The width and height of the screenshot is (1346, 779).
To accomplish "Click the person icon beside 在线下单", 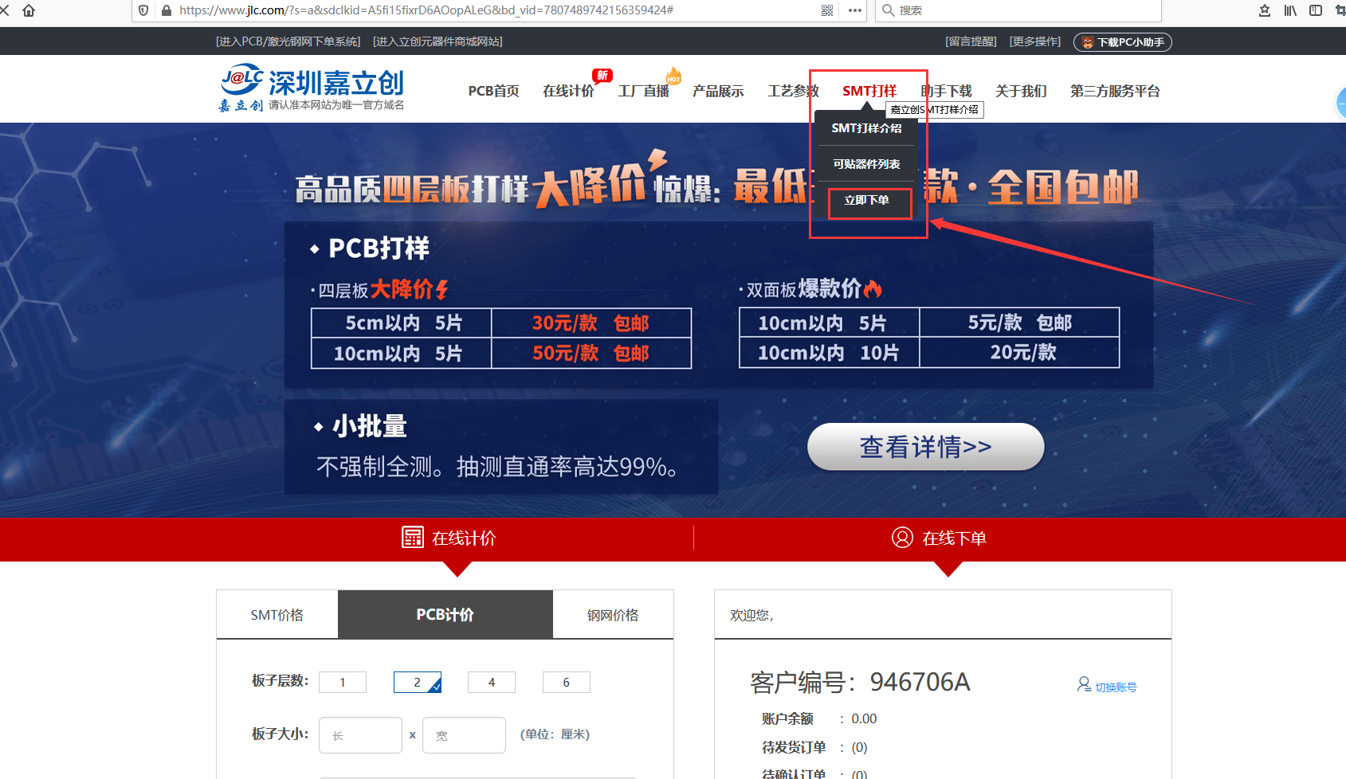I will pyautogui.click(x=902, y=538).
